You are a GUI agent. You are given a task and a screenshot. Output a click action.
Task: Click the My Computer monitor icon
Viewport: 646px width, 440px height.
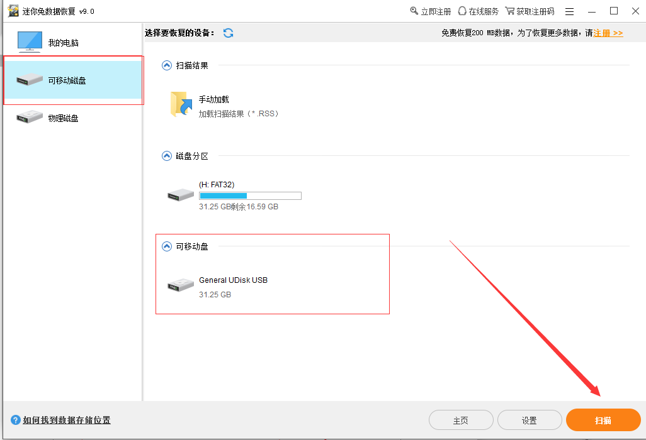click(x=30, y=42)
